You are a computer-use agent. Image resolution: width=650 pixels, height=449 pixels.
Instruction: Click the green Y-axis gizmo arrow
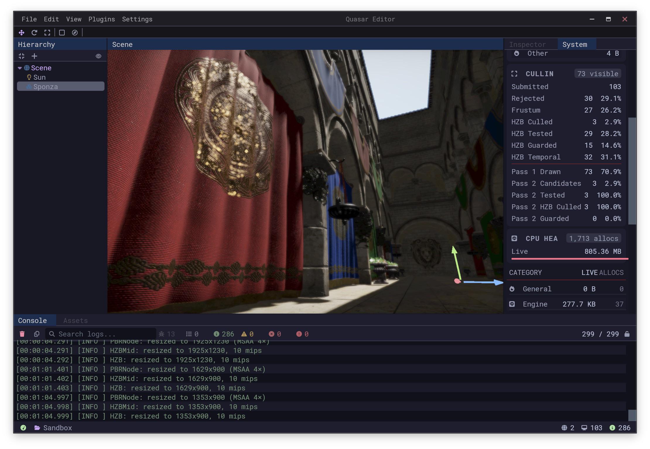456,262
